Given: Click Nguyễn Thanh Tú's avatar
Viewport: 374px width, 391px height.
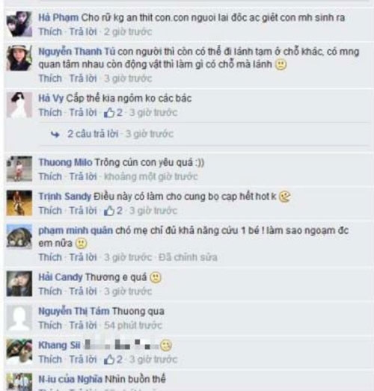Looking at the screenshot, I should 19,58.
